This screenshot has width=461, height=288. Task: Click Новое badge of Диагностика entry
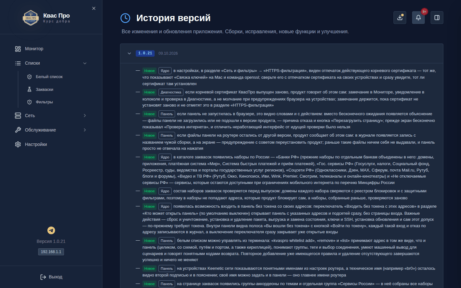point(150,92)
